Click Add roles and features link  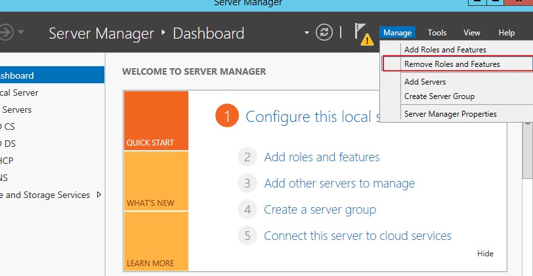322,157
